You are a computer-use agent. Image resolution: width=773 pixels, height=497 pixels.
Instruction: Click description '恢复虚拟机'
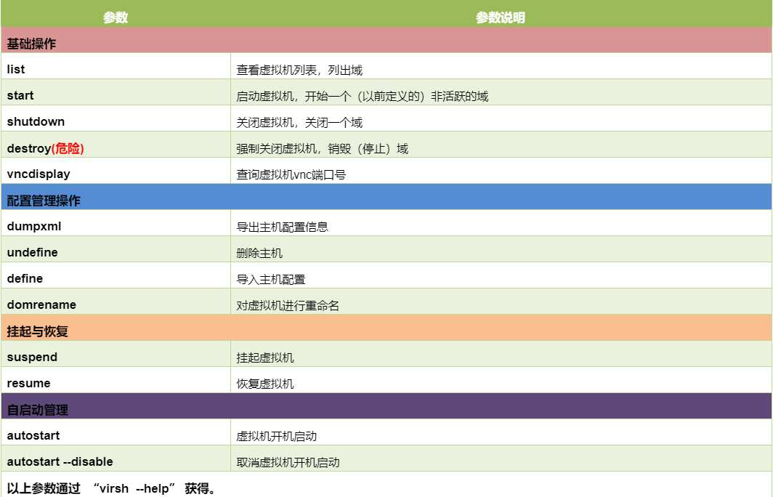(265, 384)
